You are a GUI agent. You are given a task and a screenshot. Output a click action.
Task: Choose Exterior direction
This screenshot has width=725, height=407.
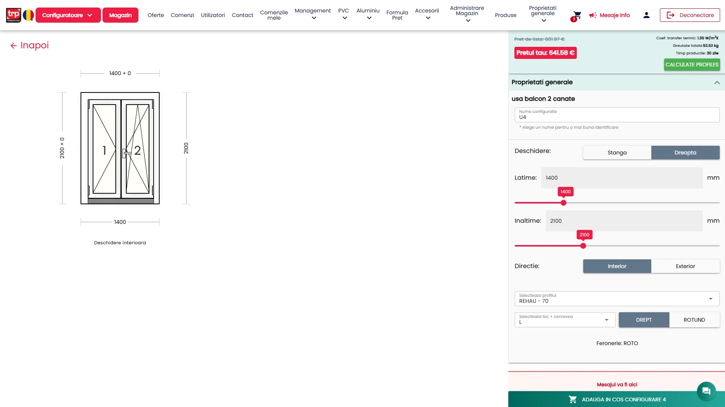[x=685, y=266]
